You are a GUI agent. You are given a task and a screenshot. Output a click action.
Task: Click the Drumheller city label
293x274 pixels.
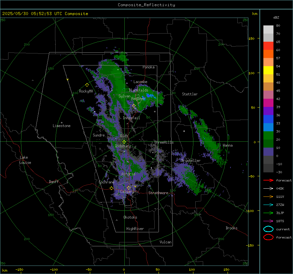[191, 161]
